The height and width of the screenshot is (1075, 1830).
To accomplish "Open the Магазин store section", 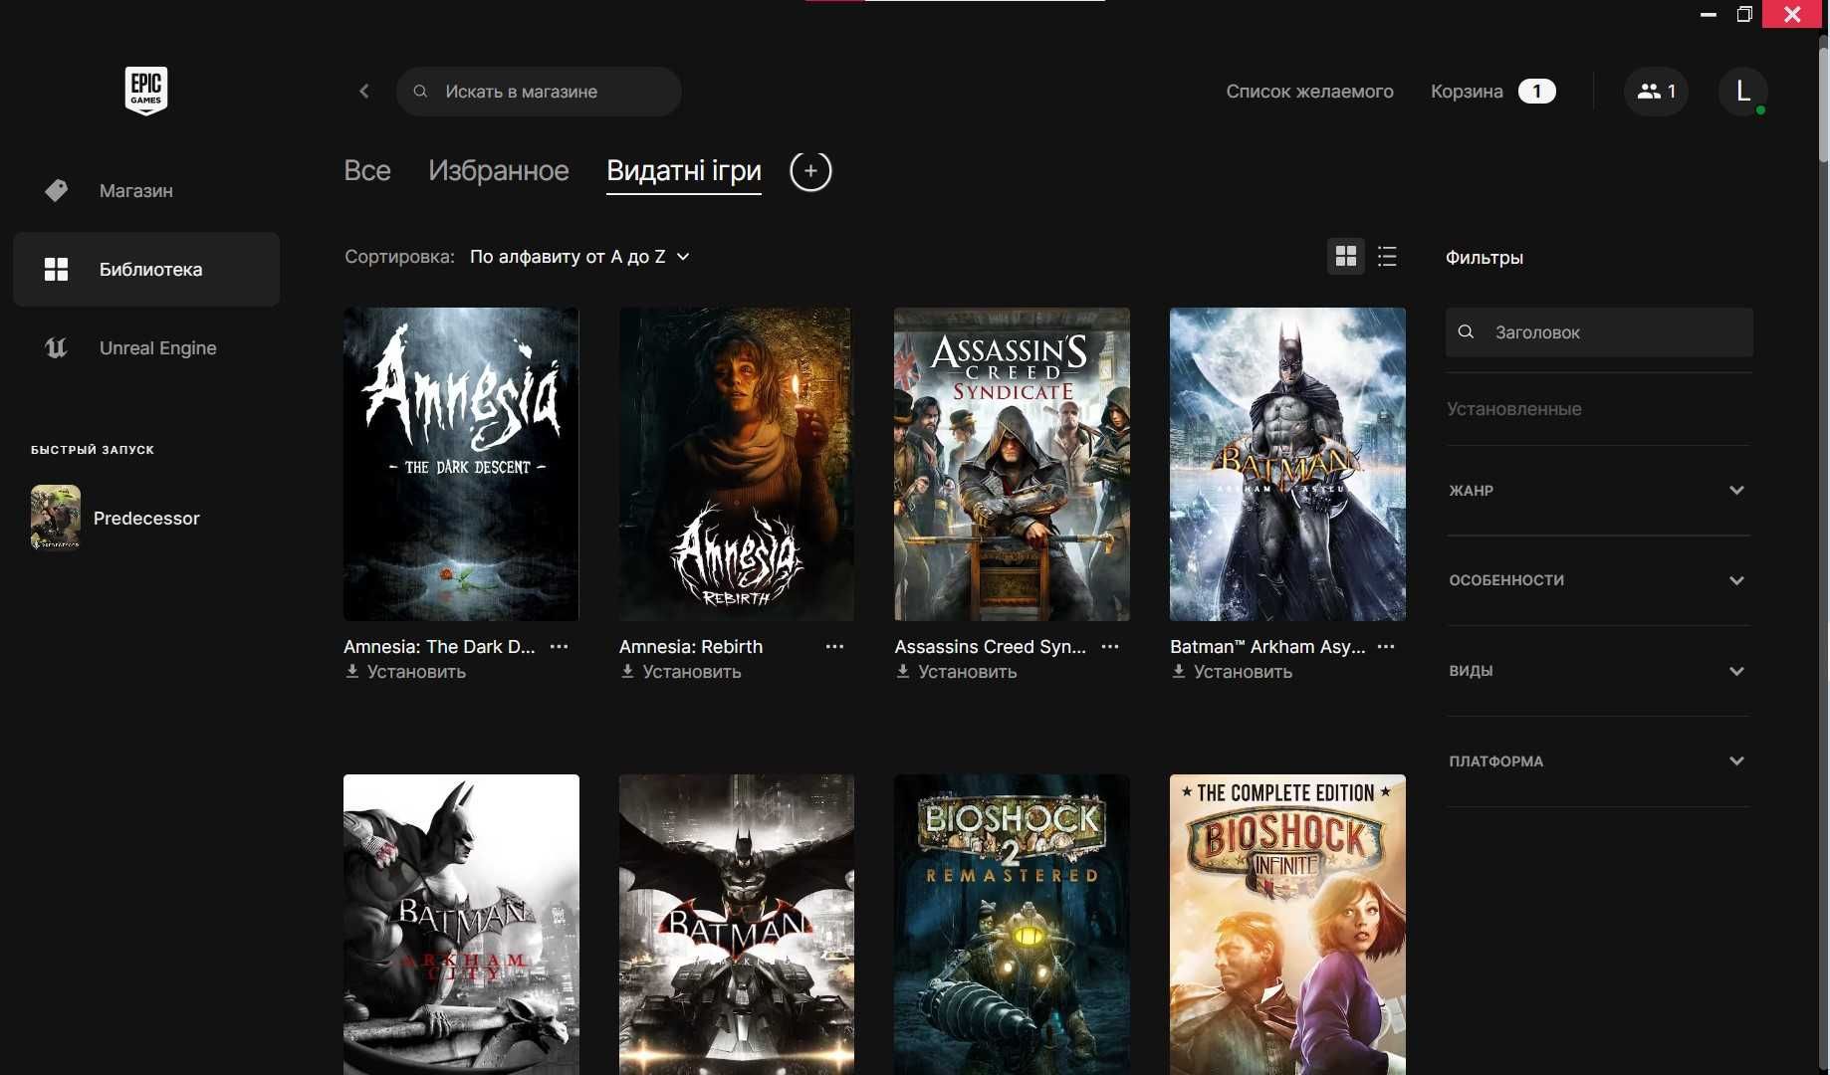I will click(x=146, y=190).
